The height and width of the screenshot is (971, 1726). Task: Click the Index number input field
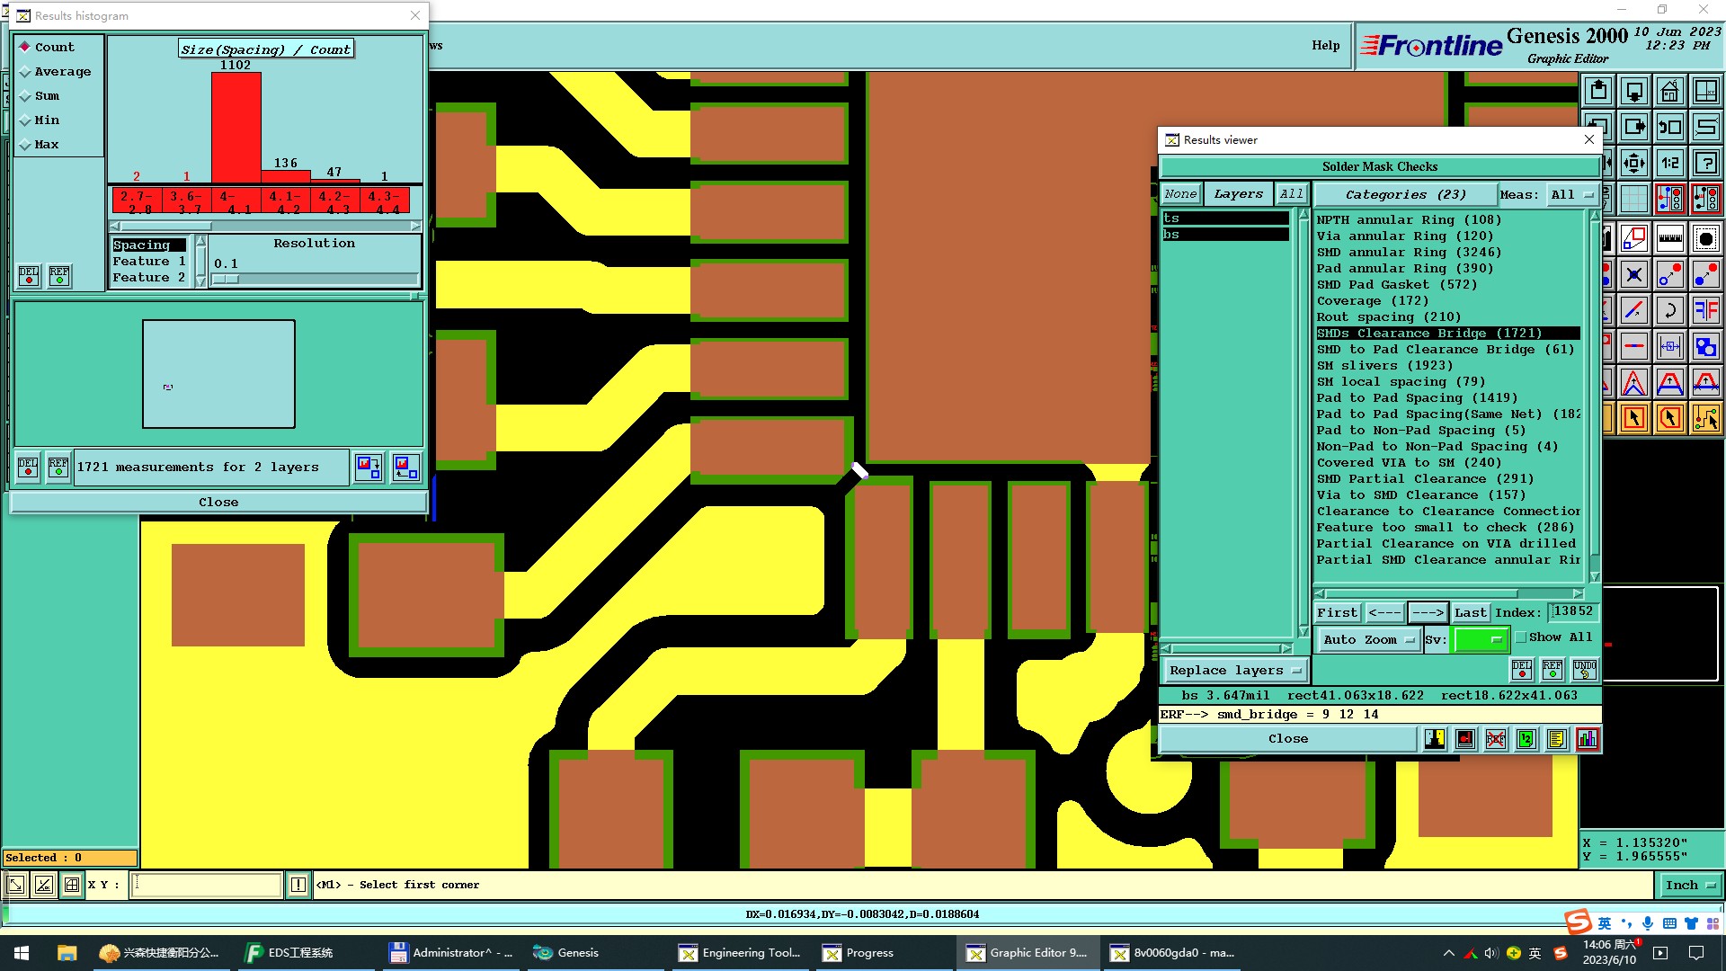point(1571,612)
